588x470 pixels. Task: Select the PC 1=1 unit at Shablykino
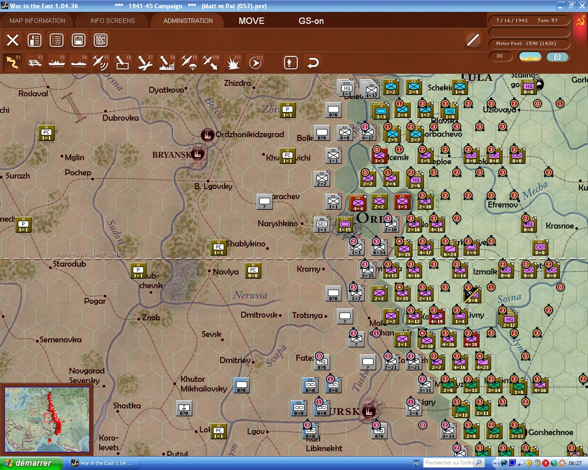(x=219, y=247)
